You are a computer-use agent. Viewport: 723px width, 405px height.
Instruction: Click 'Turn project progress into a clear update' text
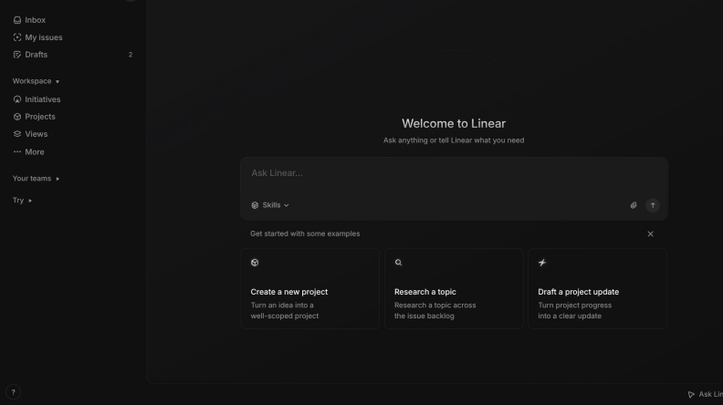(574, 310)
